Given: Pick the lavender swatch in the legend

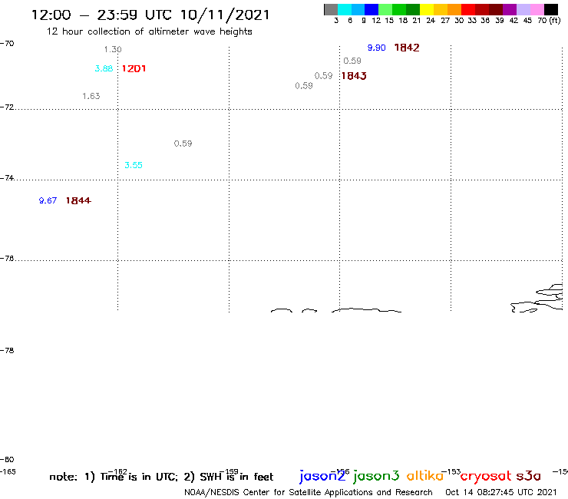Looking at the screenshot, I should click(x=523, y=9).
